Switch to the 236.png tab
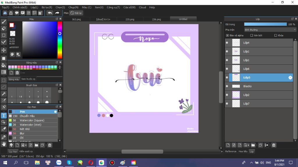 pos(156,19)
